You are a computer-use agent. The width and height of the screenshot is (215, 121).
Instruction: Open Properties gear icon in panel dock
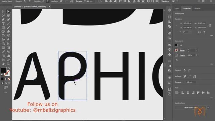170,10
